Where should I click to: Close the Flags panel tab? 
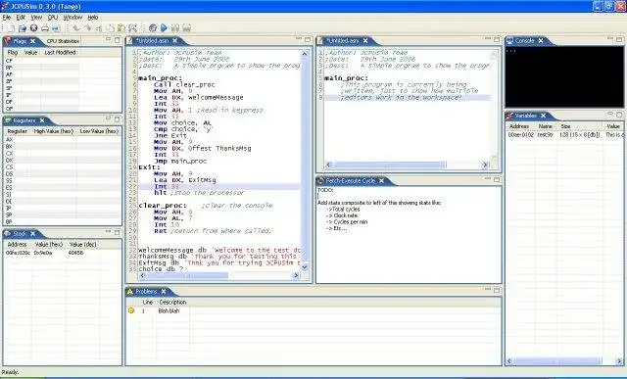pyautogui.click(x=32, y=41)
